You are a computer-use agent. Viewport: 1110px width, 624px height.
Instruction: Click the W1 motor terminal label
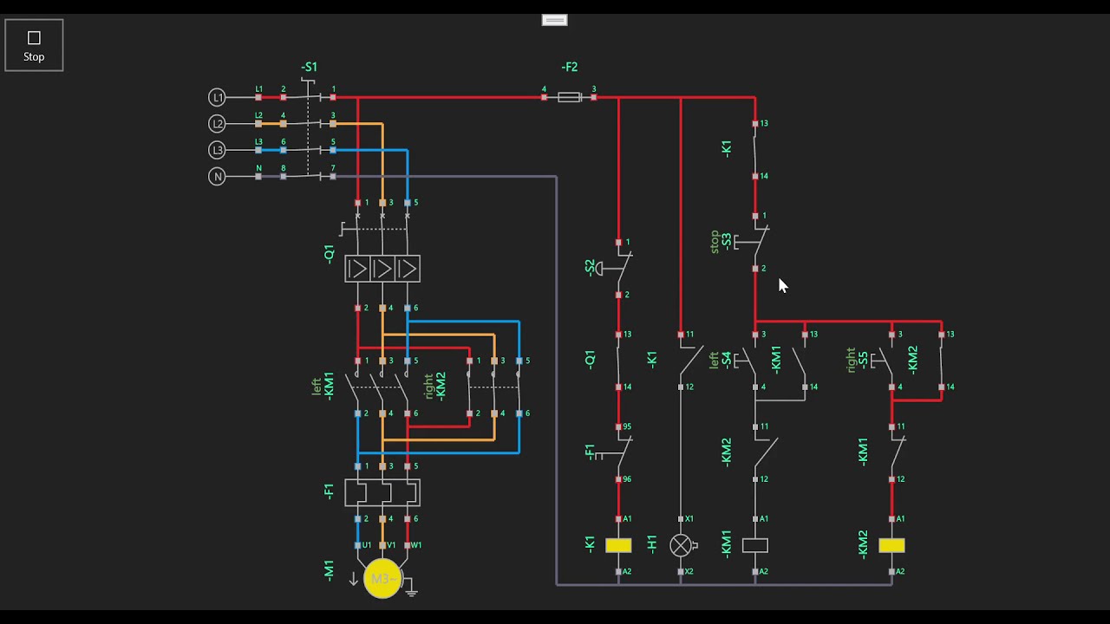click(416, 545)
